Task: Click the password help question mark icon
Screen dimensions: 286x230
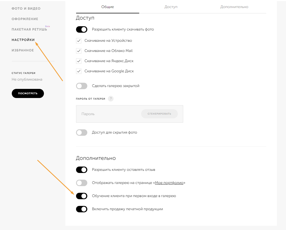Action: point(111,99)
